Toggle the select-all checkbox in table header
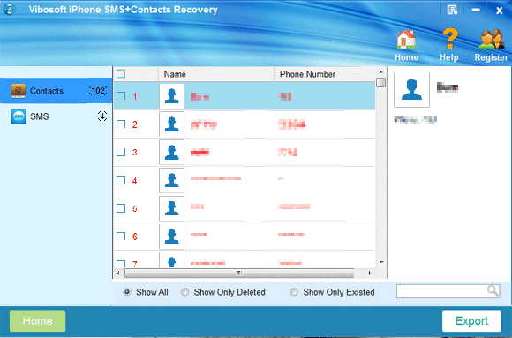This screenshot has height=338, width=512. click(x=121, y=74)
